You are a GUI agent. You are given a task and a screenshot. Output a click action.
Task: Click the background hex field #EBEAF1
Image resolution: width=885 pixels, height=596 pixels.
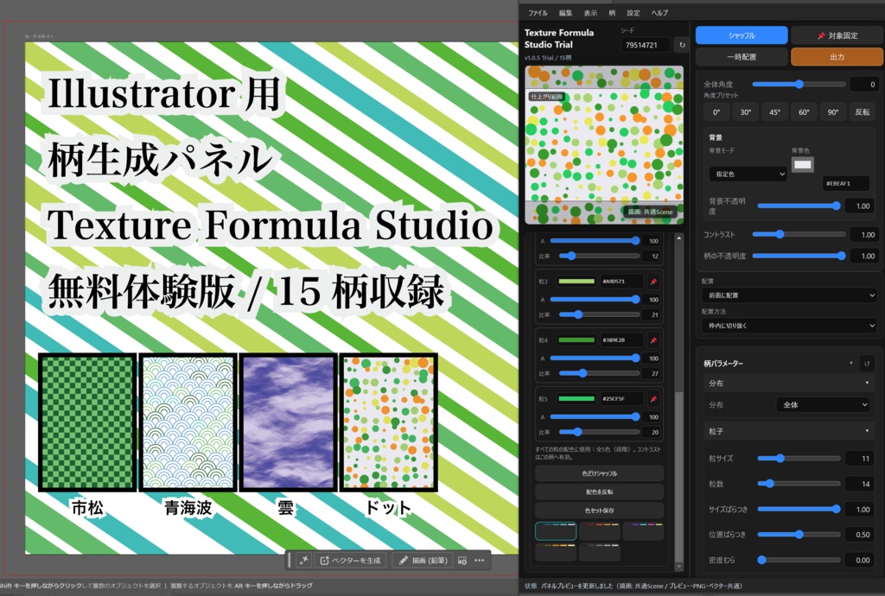845,183
